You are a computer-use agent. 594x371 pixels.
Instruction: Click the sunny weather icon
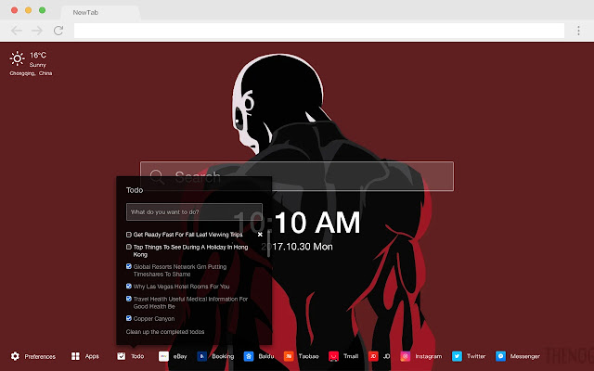(17, 58)
